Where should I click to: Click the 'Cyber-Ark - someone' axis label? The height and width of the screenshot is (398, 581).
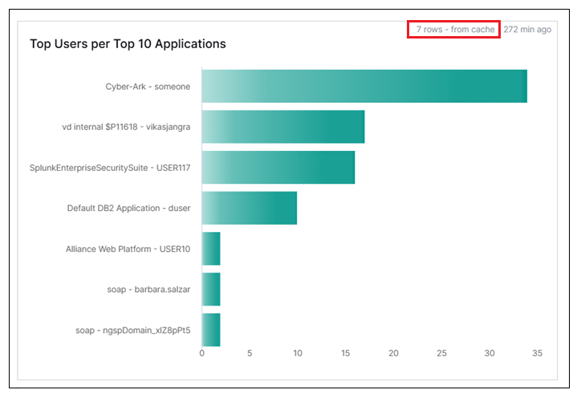tap(148, 87)
